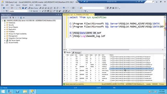Select Always On High Availability item
This screenshot has height=94, width=167.
coord(17,34)
